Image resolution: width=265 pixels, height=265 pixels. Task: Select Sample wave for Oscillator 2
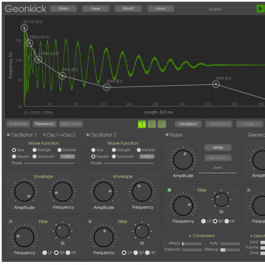pos(139,150)
